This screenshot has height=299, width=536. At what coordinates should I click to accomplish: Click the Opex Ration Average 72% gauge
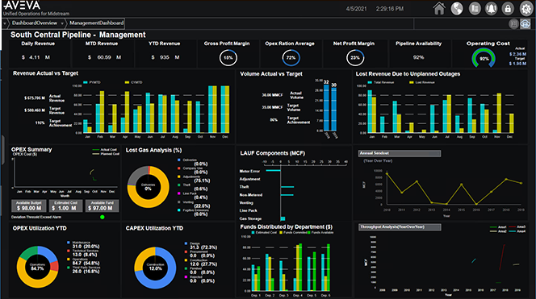pos(291,58)
